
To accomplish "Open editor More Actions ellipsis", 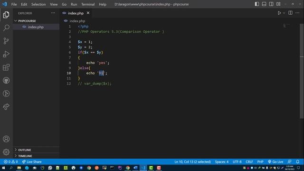I will (x=297, y=13).
